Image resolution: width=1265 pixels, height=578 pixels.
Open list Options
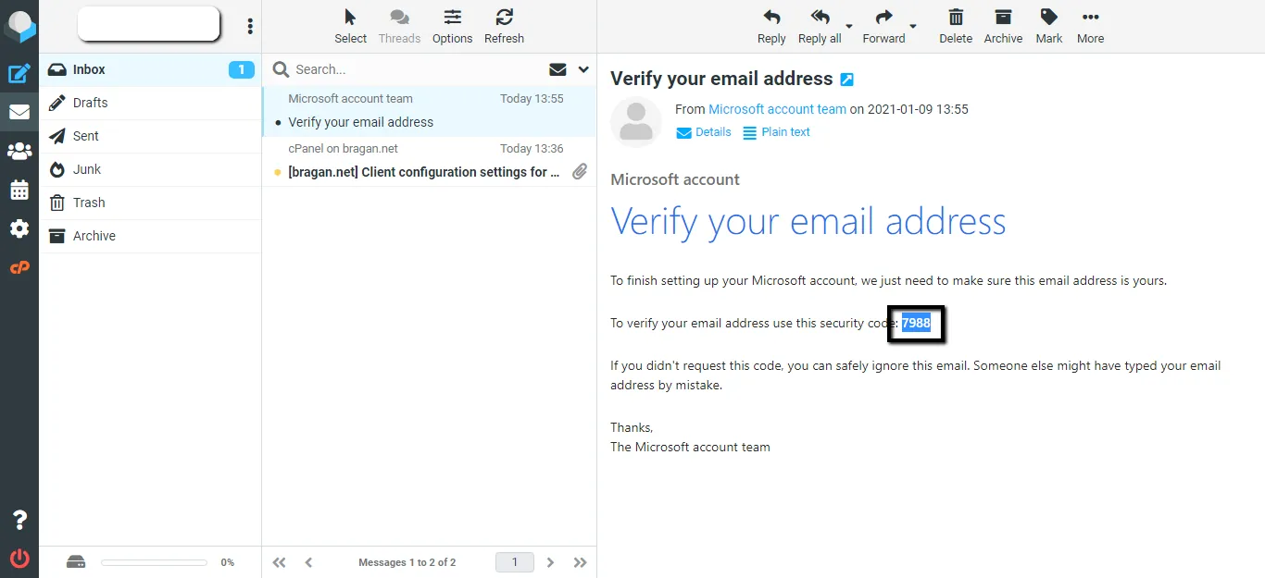(x=452, y=26)
